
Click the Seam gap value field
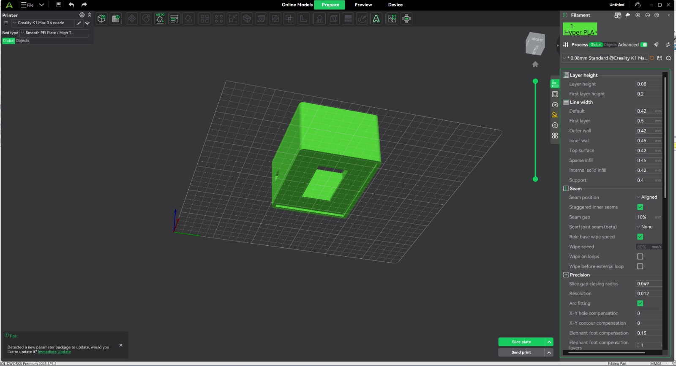649,217
